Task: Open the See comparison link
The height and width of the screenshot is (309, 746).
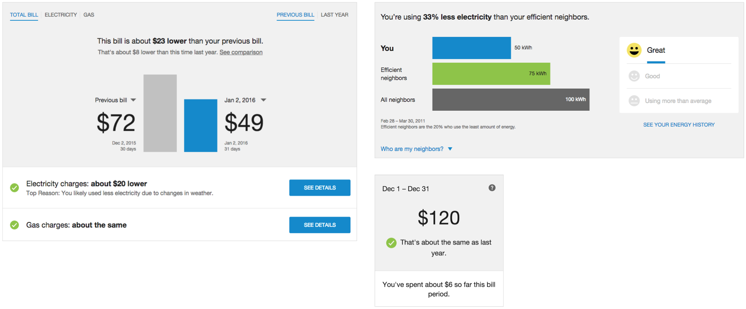Action: [241, 52]
